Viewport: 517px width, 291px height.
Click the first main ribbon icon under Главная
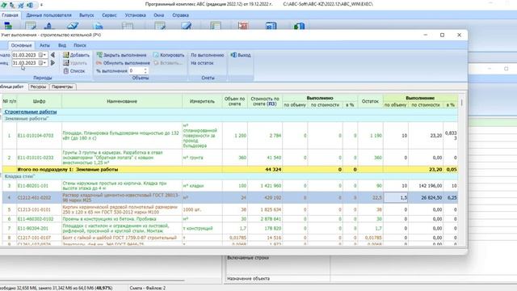(8, 26)
